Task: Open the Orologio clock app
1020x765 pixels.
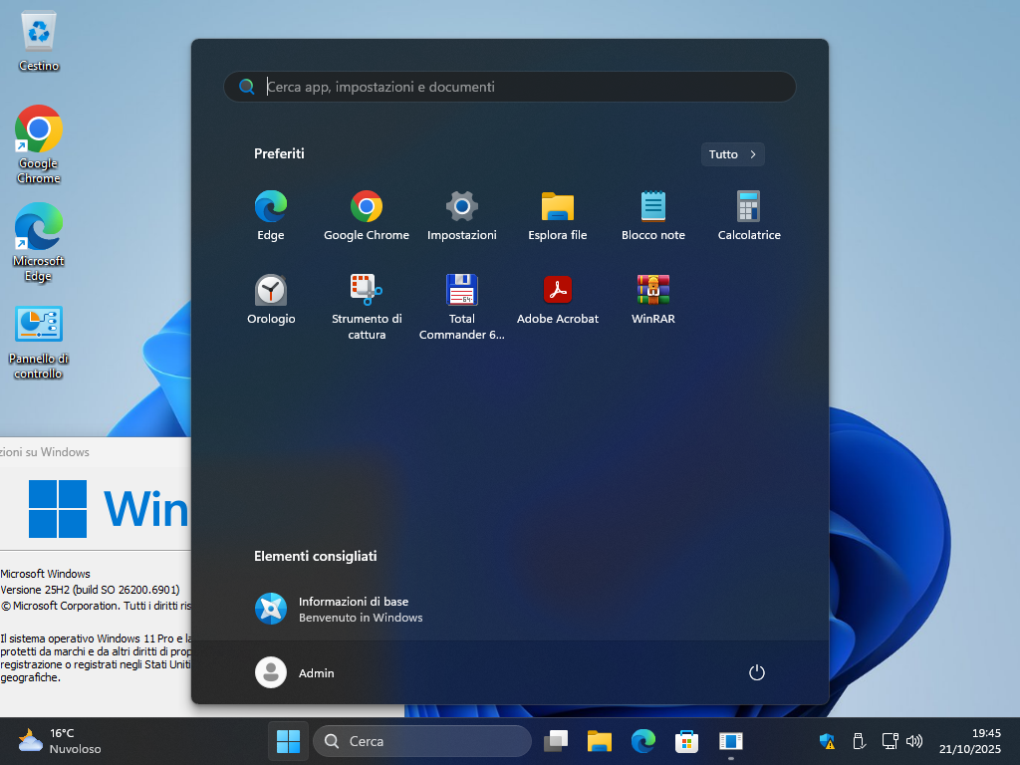Action: [271, 299]
